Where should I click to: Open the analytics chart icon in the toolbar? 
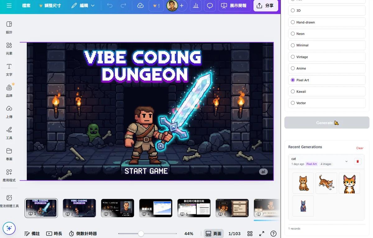(196, 6)
